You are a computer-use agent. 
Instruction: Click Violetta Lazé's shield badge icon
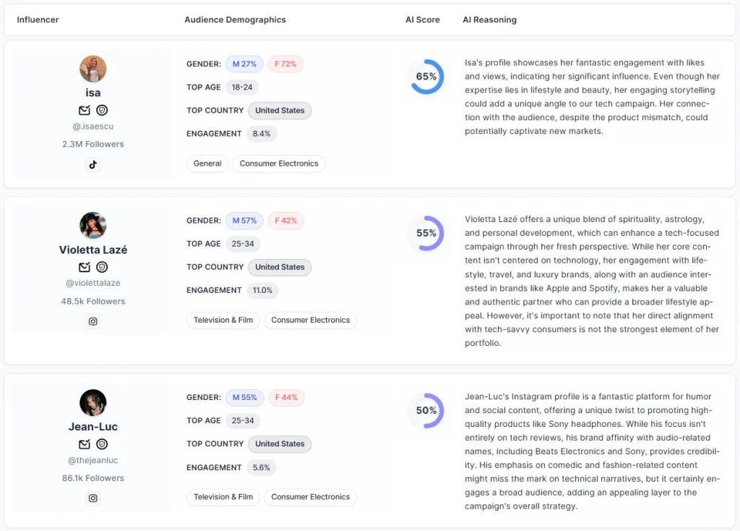[102, 267]
